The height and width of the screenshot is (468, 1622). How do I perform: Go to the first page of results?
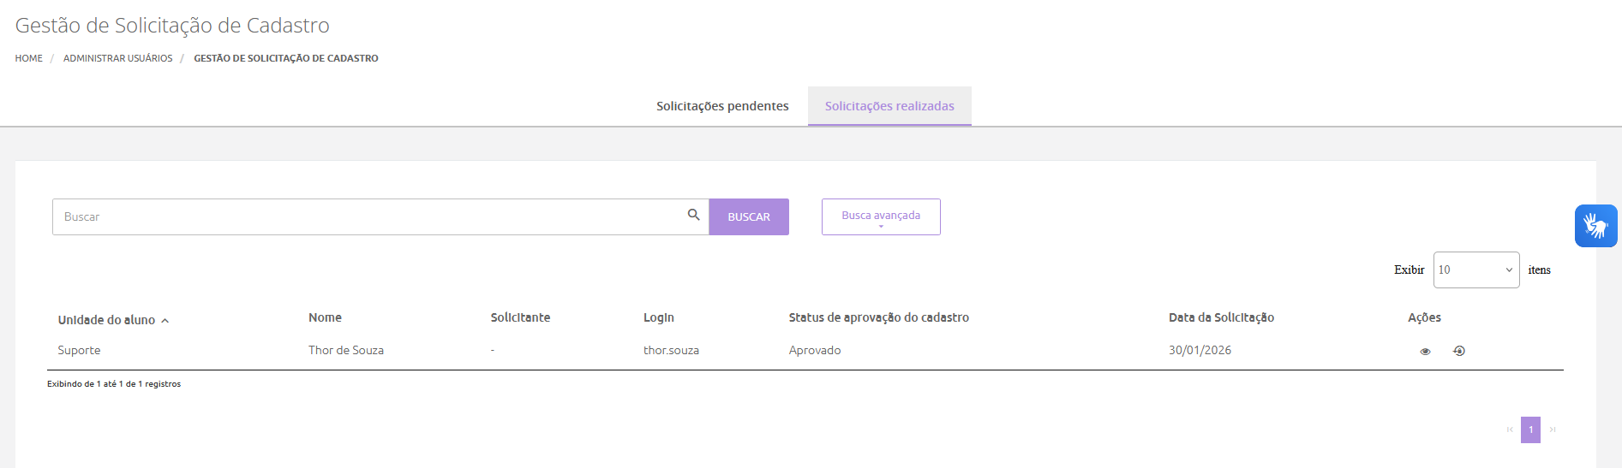click(1510, 429)
